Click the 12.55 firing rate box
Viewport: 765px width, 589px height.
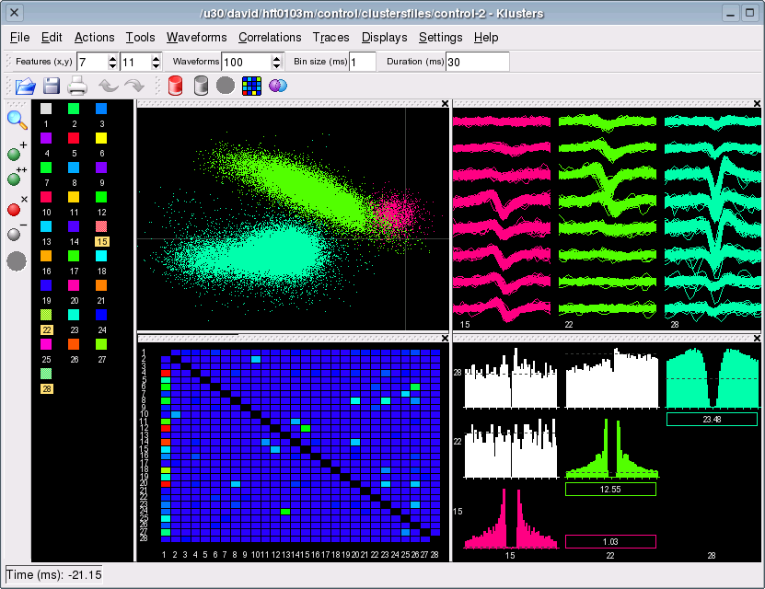(610, 489)
